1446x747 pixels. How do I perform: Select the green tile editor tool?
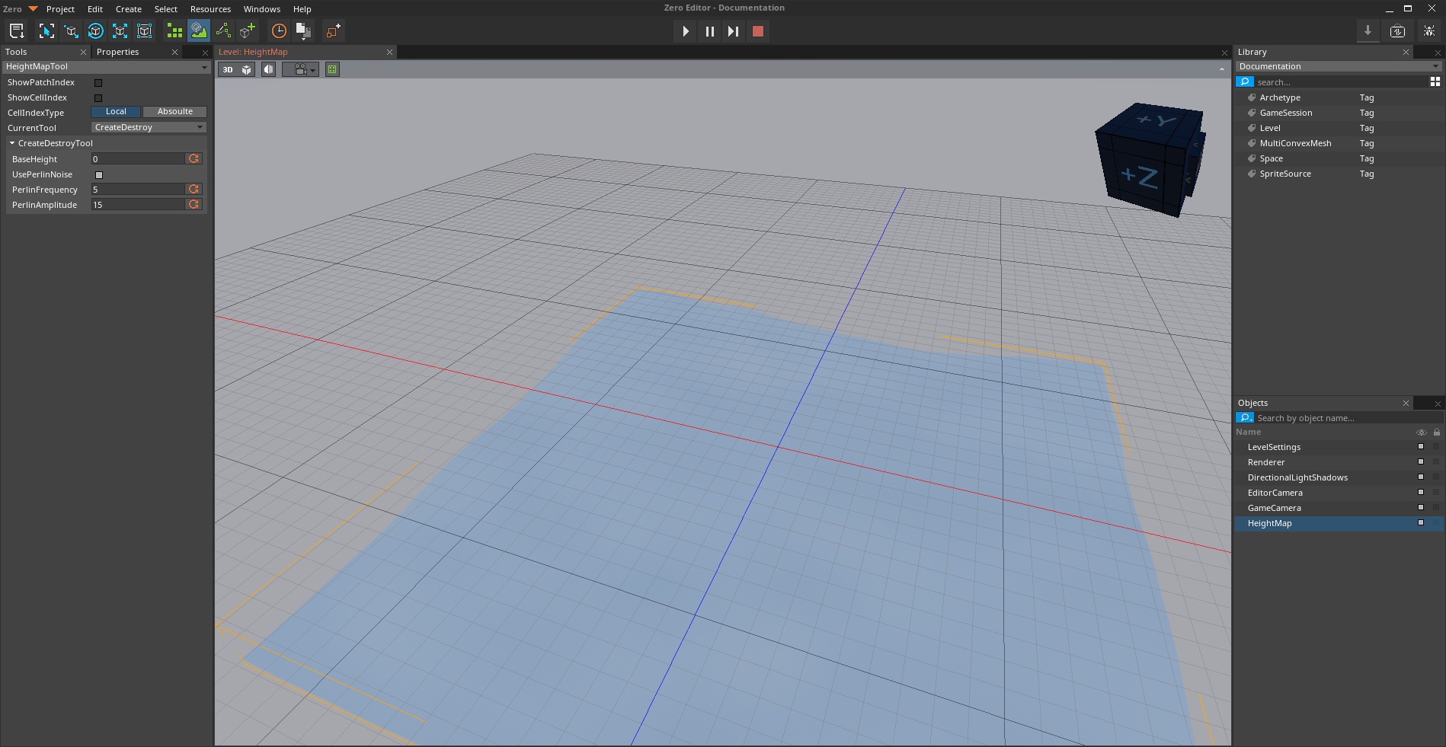174,31
